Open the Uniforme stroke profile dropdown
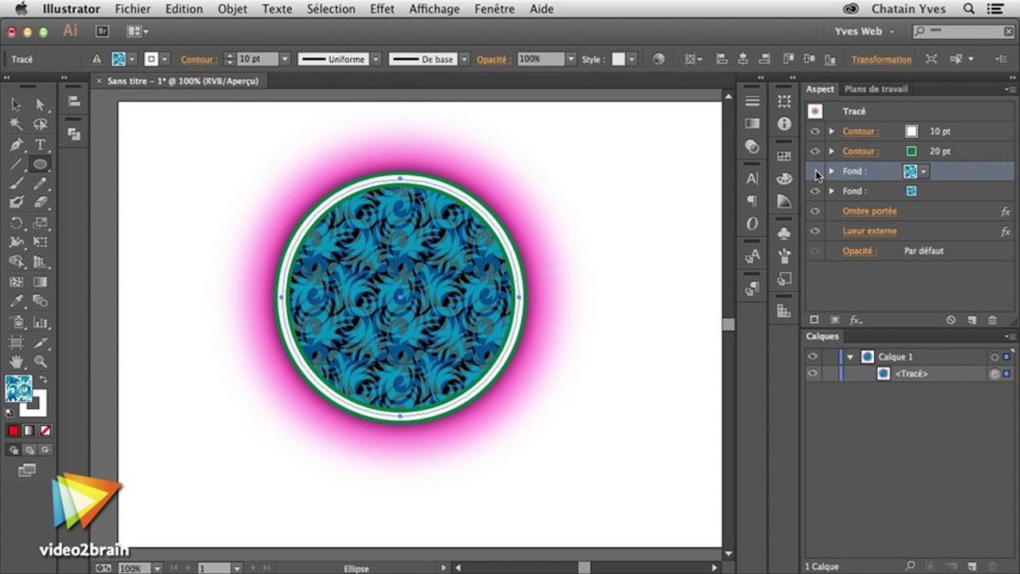 (375, 59)
